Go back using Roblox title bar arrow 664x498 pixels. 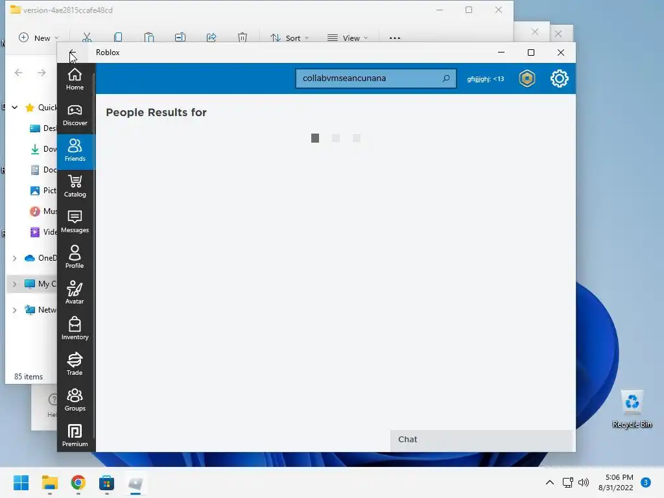coord(73,53)
